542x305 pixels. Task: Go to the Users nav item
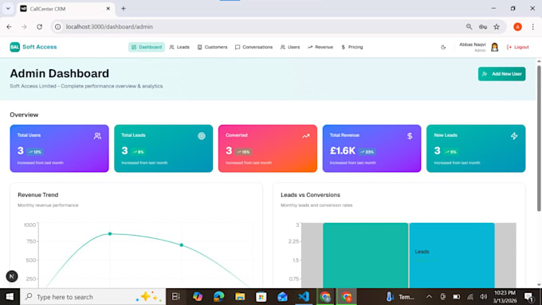tap(290, 47)
